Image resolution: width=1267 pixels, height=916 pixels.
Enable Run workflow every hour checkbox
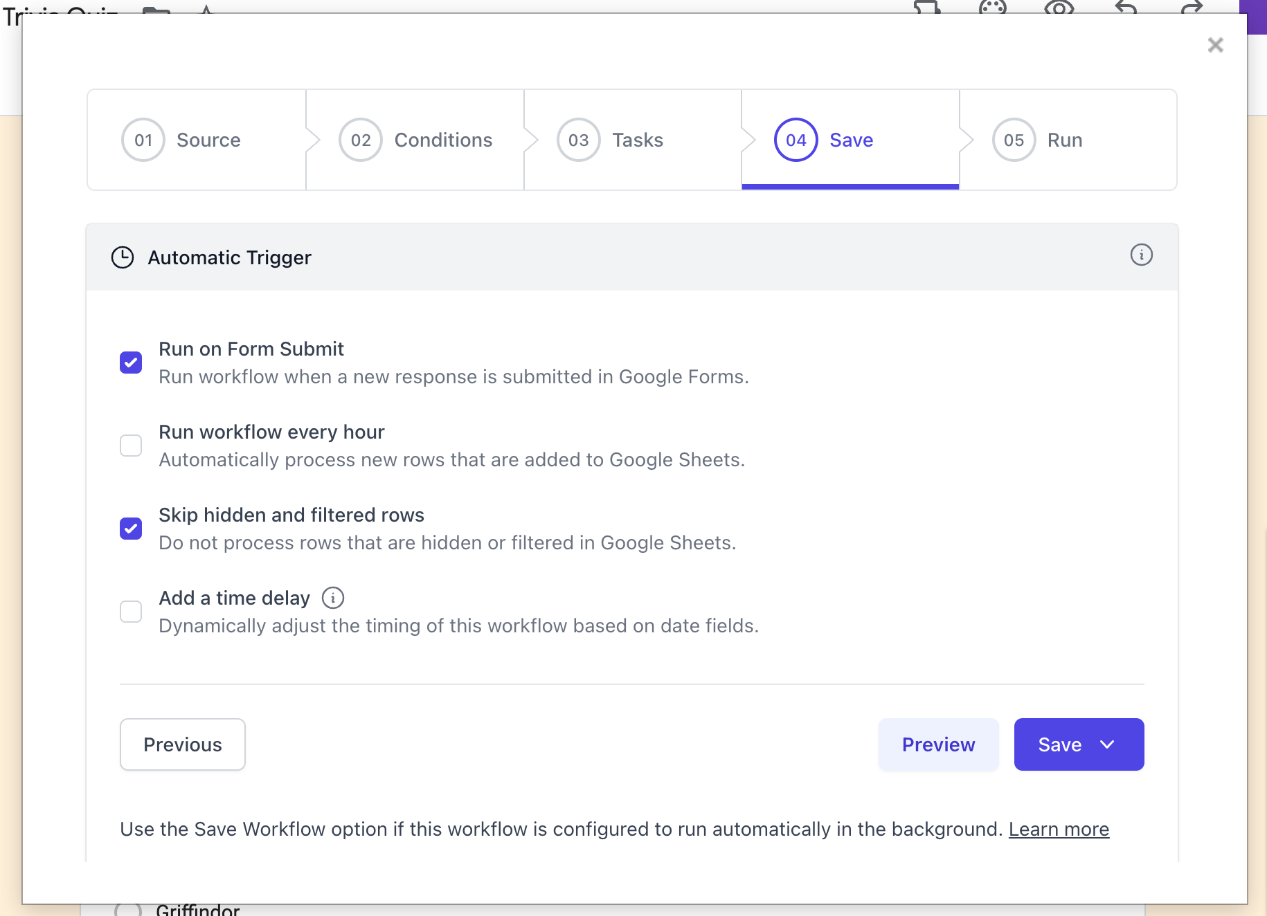(131, 446)
